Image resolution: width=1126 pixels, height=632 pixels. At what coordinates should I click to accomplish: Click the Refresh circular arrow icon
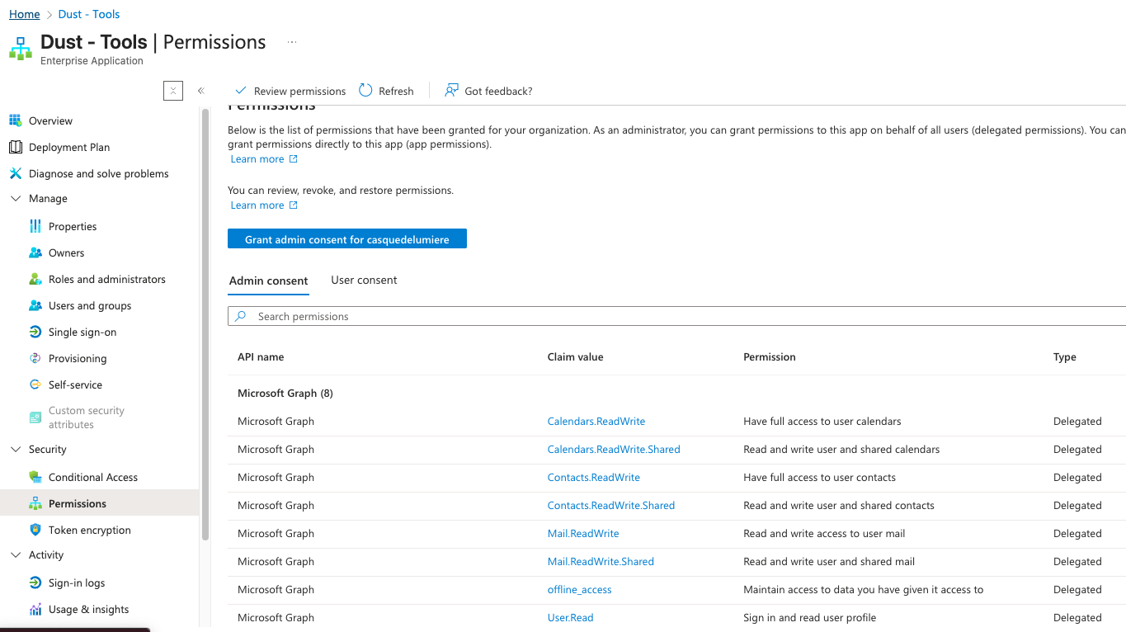(365, 91)
